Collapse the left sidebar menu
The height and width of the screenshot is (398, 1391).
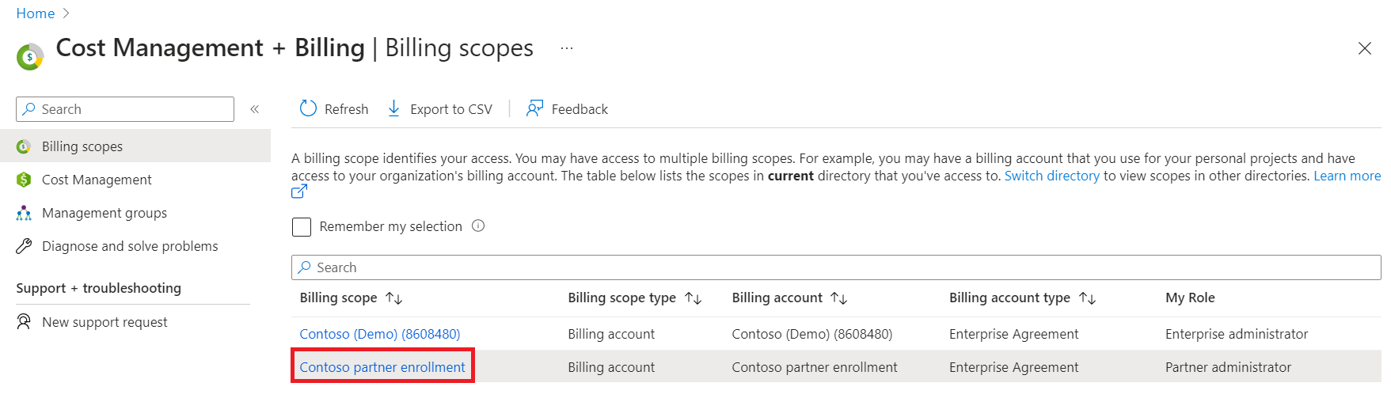pos(255,109)
